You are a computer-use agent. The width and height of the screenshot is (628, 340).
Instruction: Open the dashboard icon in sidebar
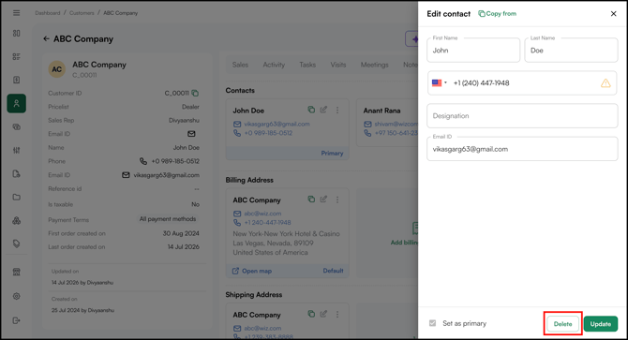16,33
